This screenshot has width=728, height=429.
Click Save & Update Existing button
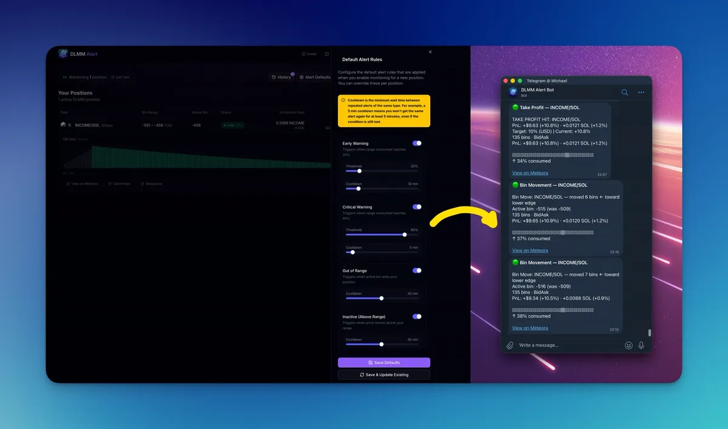click(x=384, y=374)
